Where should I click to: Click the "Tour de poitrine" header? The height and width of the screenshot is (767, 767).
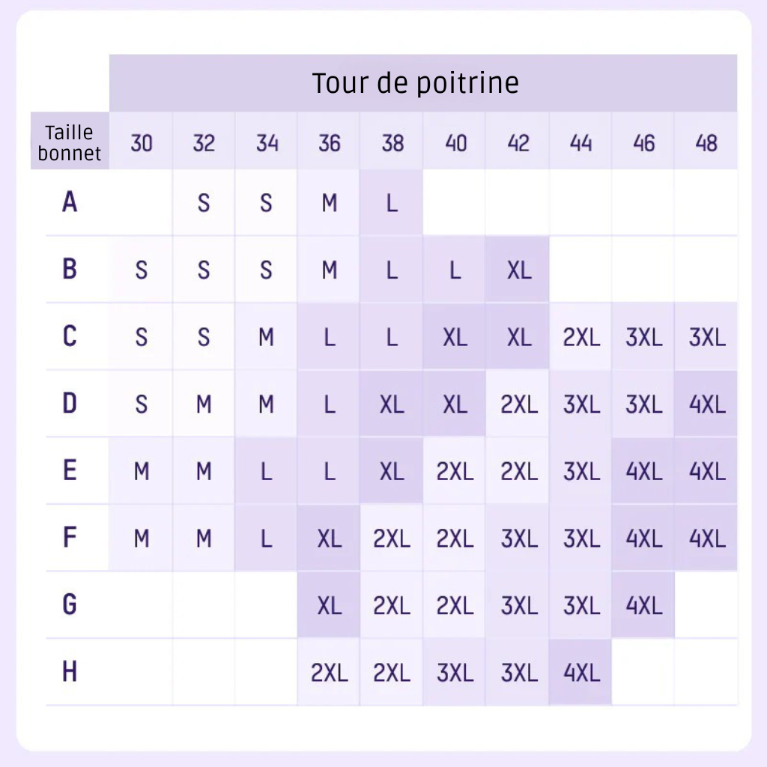[x=416, y=83]
